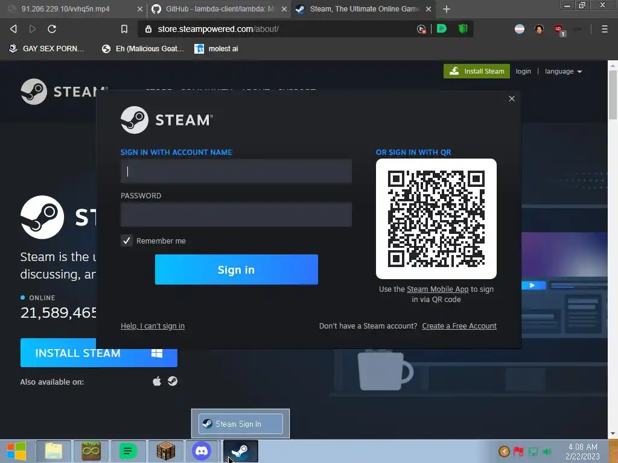Click the volume icon in system tray
This screenshot has width=618, height=463.
click(547, 452)
